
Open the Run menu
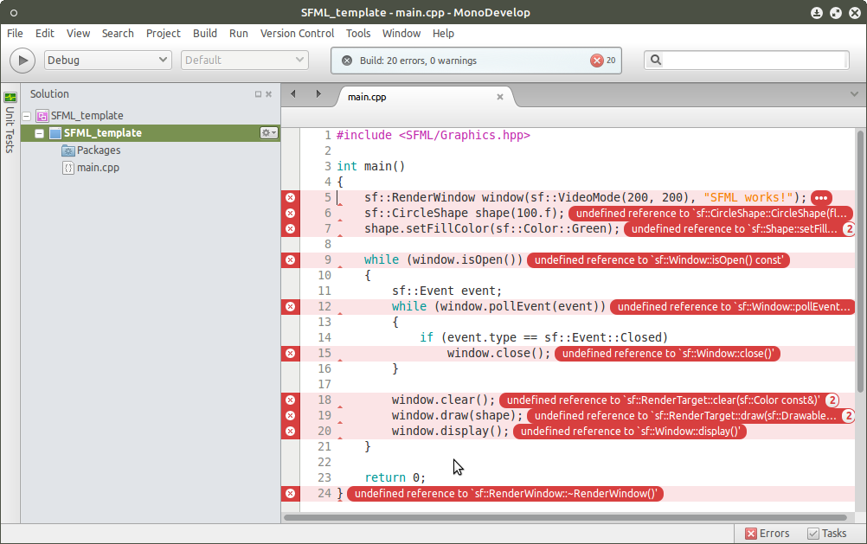coord(238,33)
